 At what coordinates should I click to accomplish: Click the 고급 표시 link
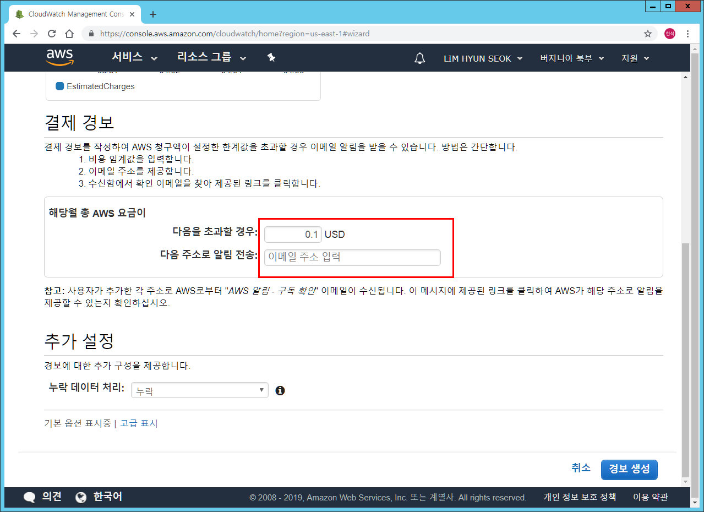pos(139,423)
